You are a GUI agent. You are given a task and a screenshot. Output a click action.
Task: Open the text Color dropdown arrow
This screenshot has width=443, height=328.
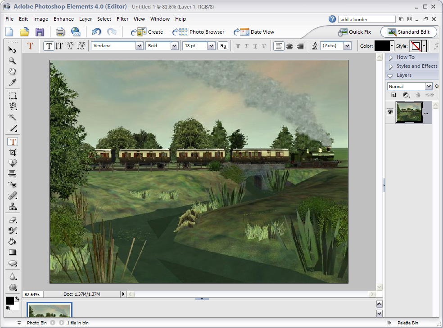[x=392, y=46]
